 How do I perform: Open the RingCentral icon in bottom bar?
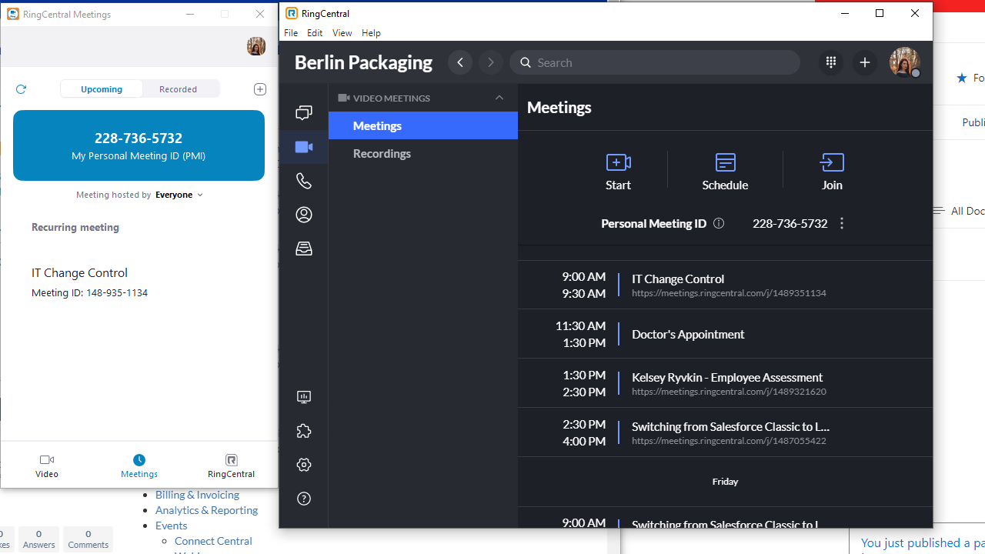coord(232,459)
